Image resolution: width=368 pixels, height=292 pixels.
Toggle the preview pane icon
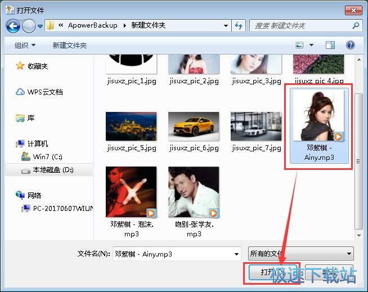click(330, 45)
